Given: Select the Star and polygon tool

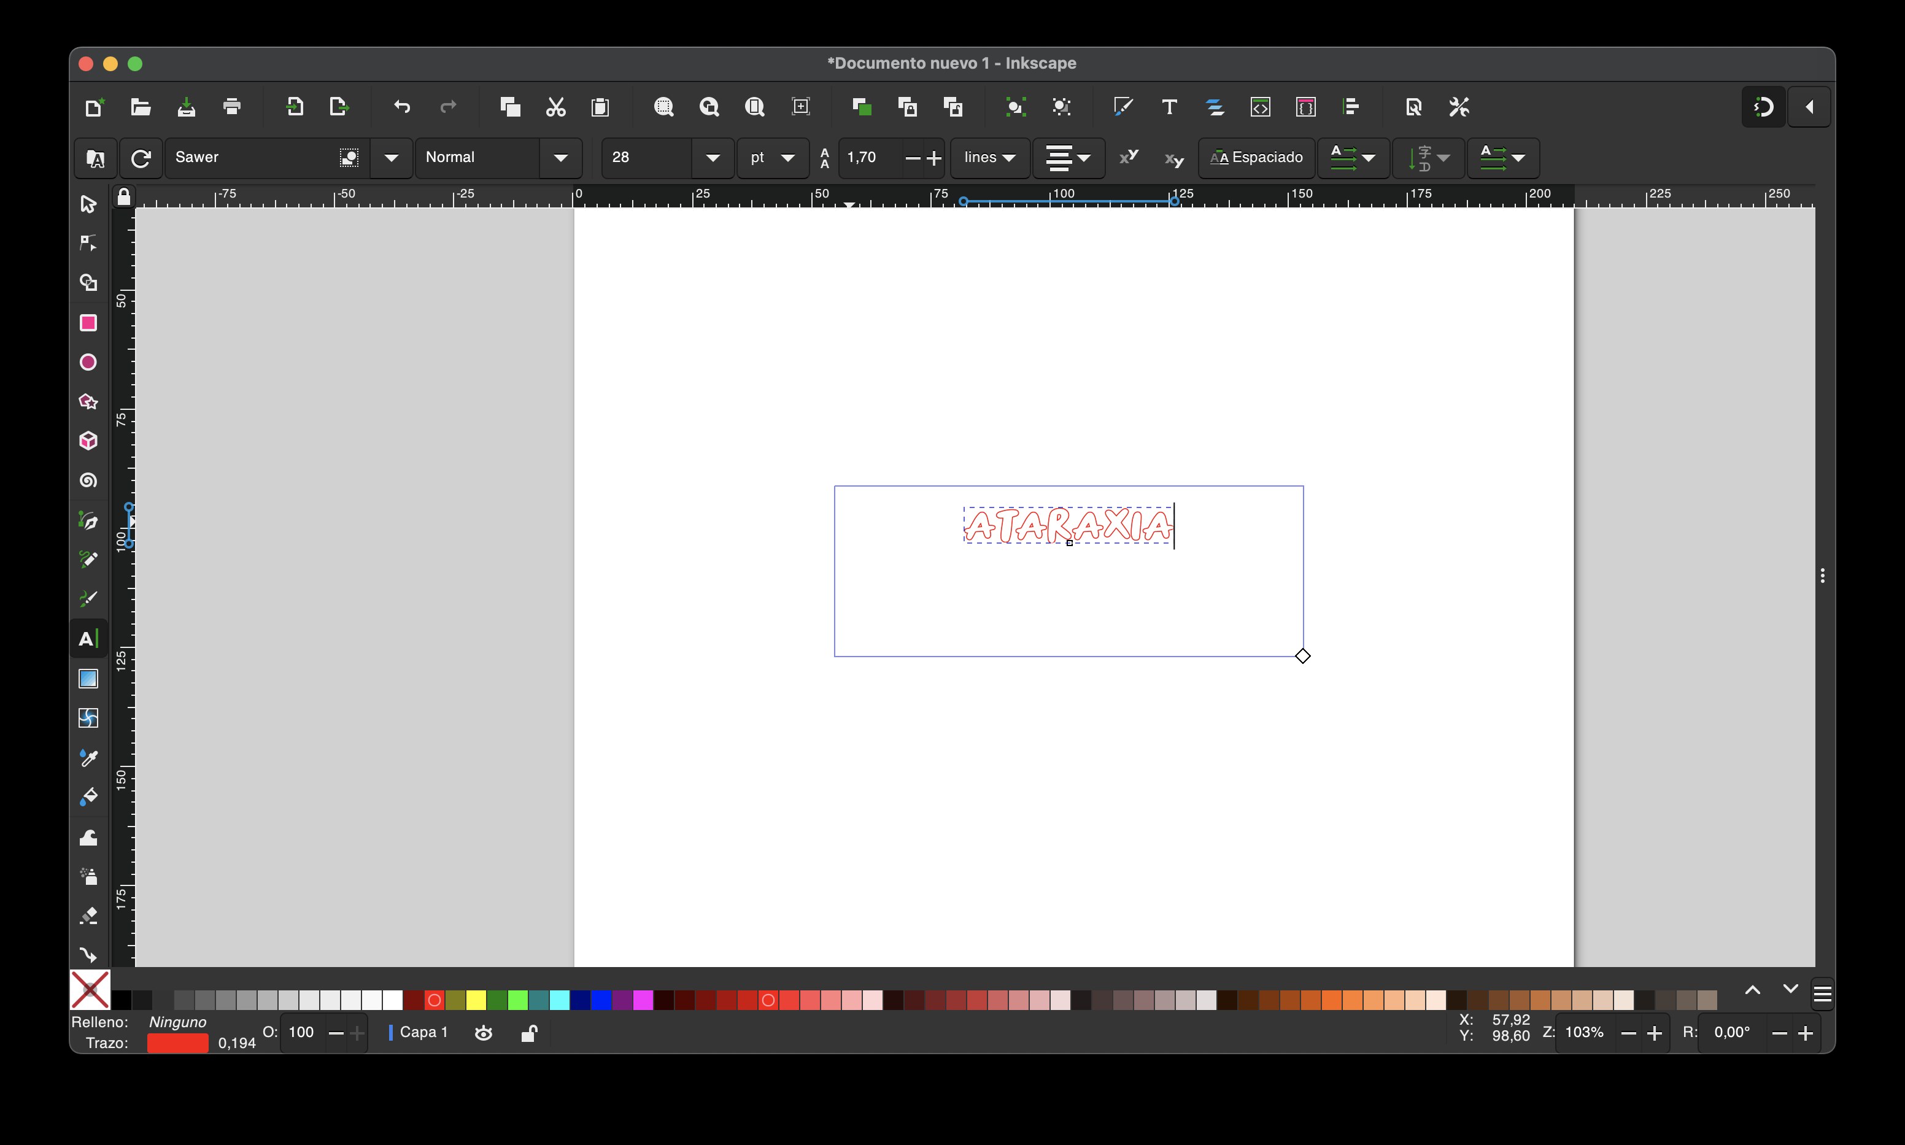Looking at the screenshot, I should coord(88,401).
